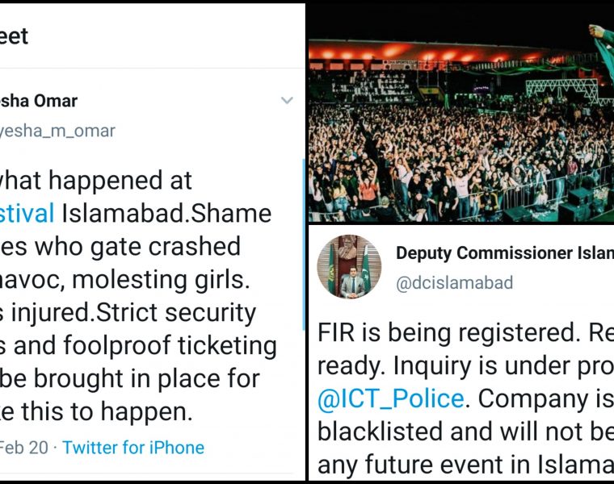This screenshot has height=484, width=614.
Task: Open the 'Twitter for iPhone' source link
Action: coord(133,448)
